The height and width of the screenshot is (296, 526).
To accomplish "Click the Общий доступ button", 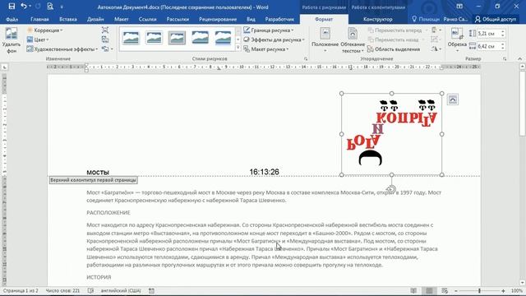I will click(496, 19).
